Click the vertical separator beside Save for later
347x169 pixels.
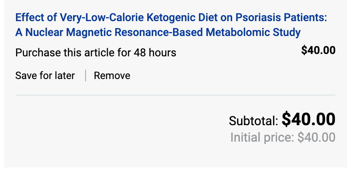pyautogui.click(x=86, y=76)
